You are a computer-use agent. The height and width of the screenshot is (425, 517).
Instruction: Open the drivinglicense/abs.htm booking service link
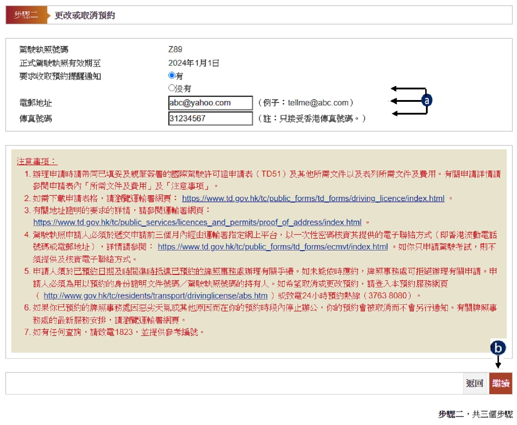[155, 296]
